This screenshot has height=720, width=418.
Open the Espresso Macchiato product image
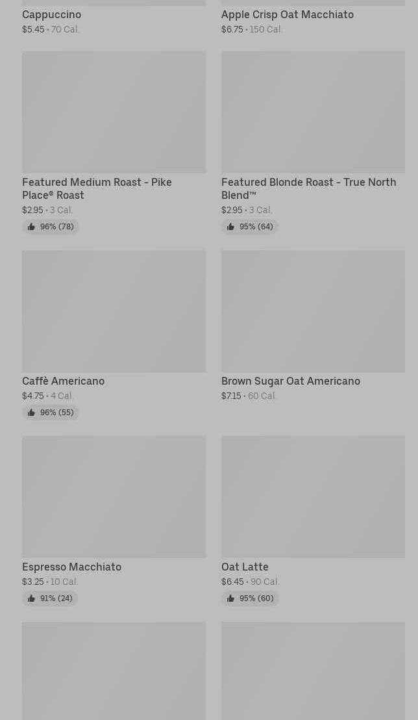[x=114, y=497]
